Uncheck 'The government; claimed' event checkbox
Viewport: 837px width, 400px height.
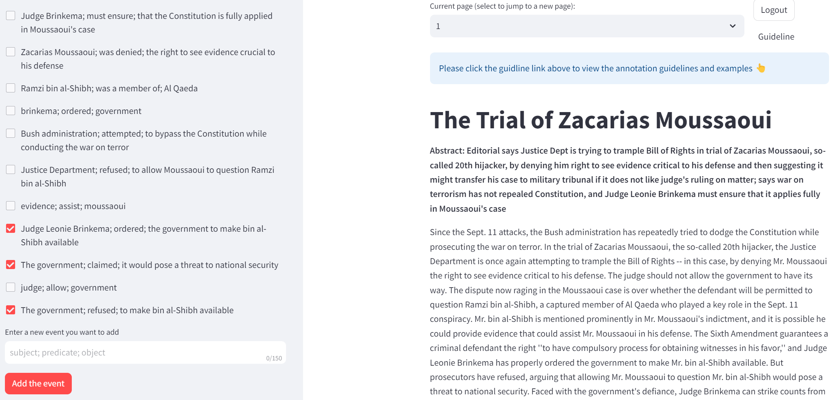pyautogui.click(x=11, y=265)
